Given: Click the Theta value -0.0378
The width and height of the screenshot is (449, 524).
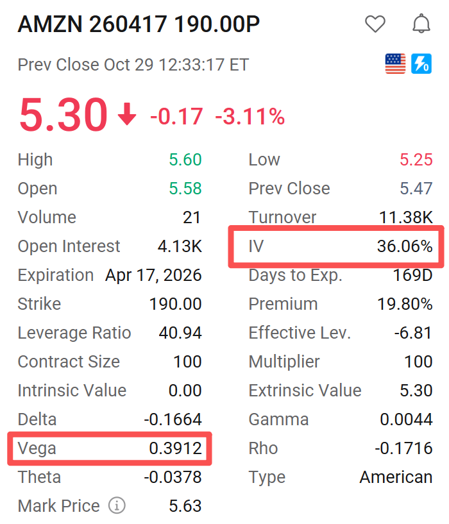Looking at the screenshot, I should pyautogui.click(x=173, y=477).
